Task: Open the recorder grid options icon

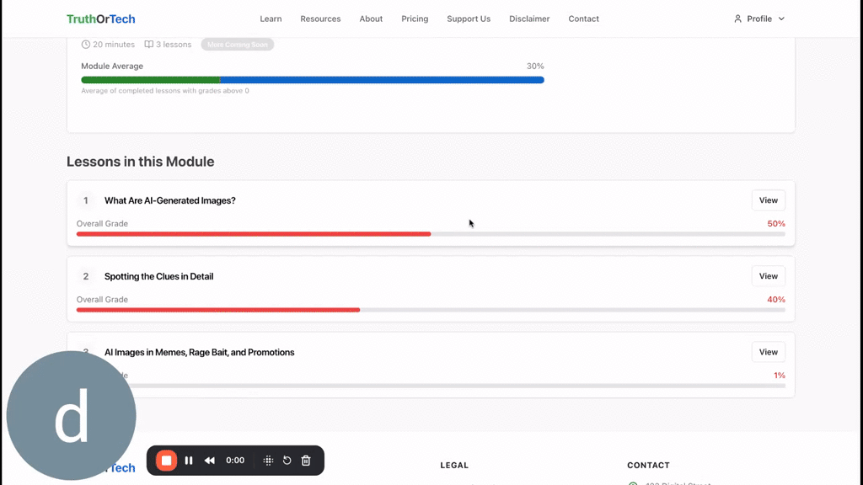Action: pos(268,461)
